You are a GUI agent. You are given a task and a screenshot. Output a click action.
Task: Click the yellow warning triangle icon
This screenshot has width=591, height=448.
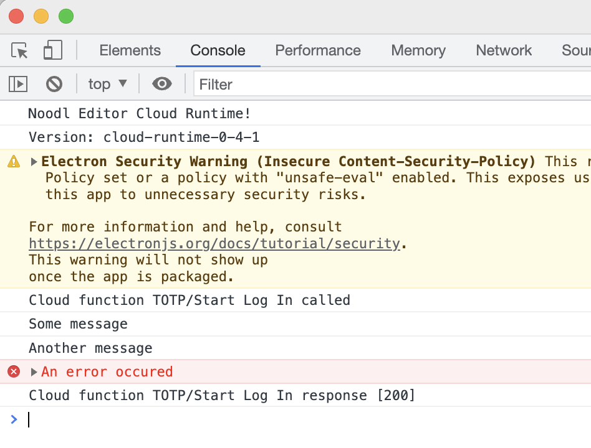14,162
